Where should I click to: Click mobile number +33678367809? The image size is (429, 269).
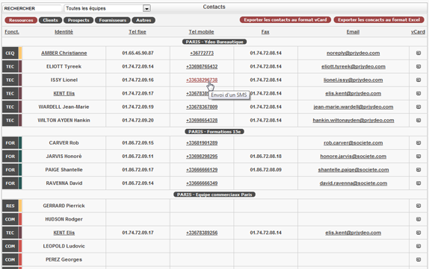(202, 107)
